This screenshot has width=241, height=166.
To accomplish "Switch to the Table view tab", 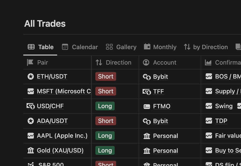I will (40, 47).
